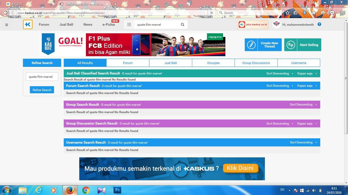
Task: Click the Klik Disini banner button
Action: (240, 168)
